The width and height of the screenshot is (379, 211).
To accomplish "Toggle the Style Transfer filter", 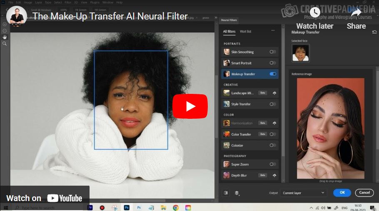I will pyautogui.click(x=272, y=104).
